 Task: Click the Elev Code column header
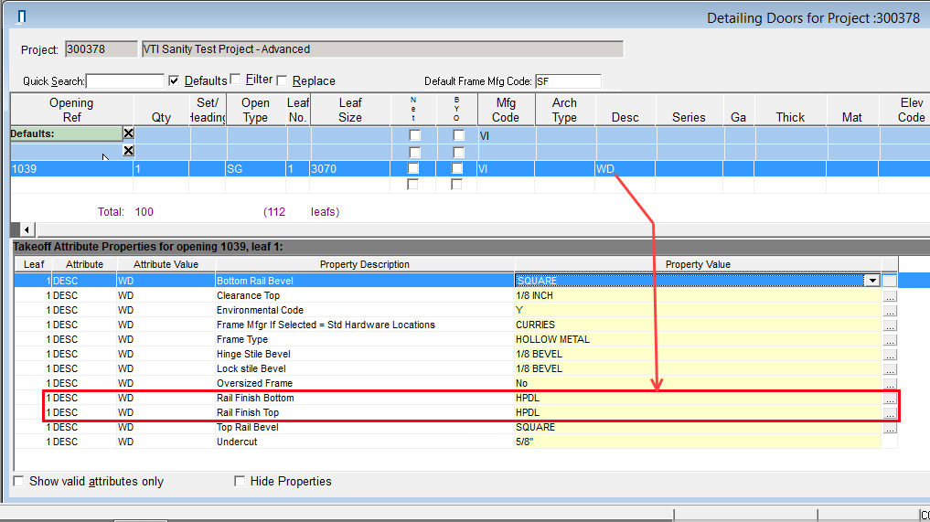(x=906, y=110)
